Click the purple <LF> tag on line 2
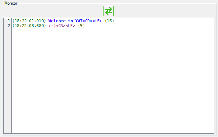 [x=70, y=26]
